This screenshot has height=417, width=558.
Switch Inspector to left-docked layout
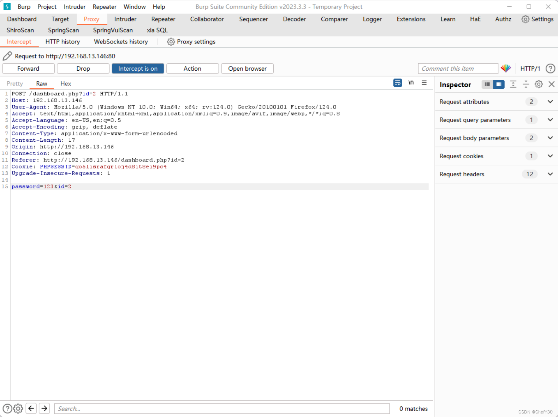[487, 84]
